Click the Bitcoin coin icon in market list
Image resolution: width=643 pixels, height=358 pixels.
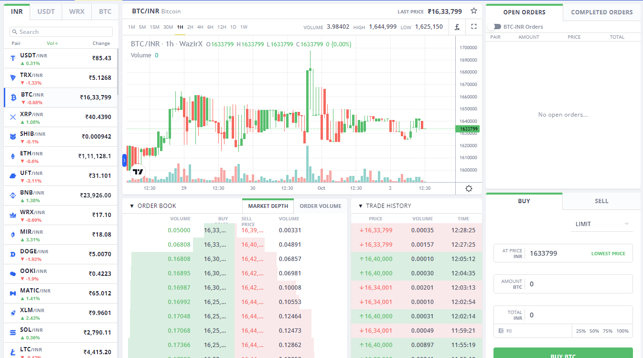pos(13,98)
